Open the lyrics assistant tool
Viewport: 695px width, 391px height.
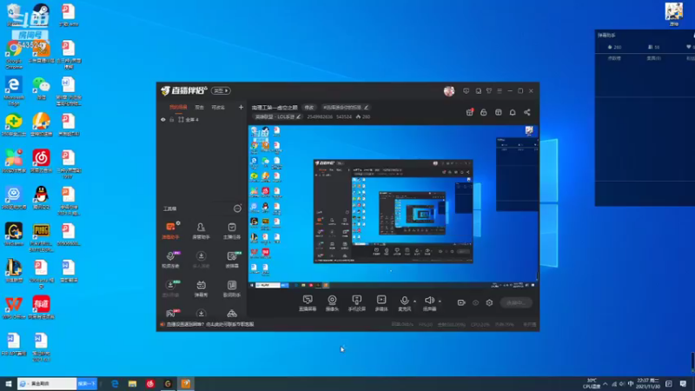(x=232, y=288)
